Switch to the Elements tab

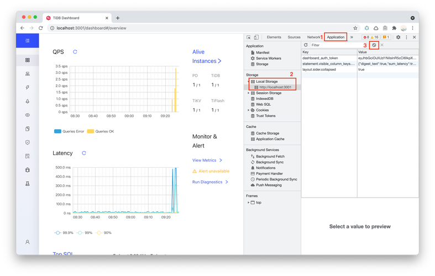[274, 37]
